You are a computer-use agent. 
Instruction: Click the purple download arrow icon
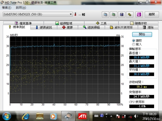(139, 15)
